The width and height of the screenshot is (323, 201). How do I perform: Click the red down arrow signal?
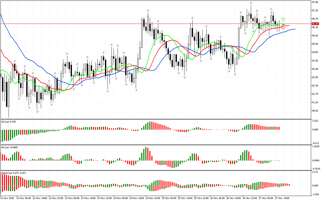(x=283, y=27)
